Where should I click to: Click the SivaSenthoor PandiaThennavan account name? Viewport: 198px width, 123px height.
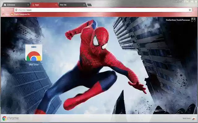pyautogui.click(x=178, y=20)
